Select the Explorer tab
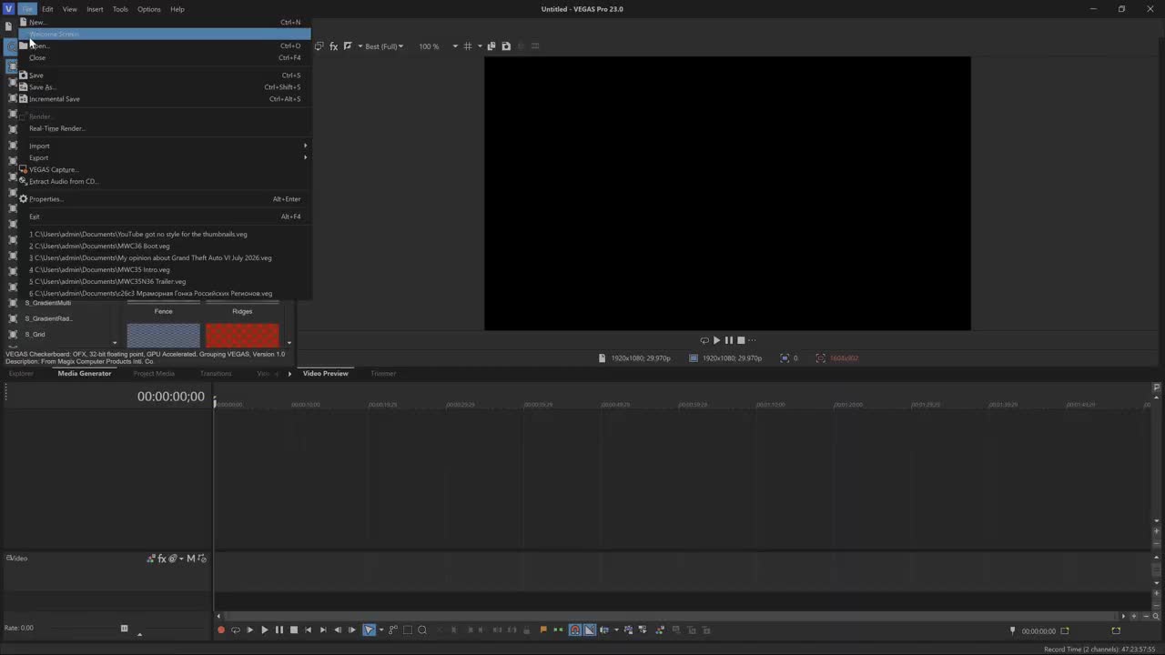Screen dimensions: 1165x655 click(21, 373)
